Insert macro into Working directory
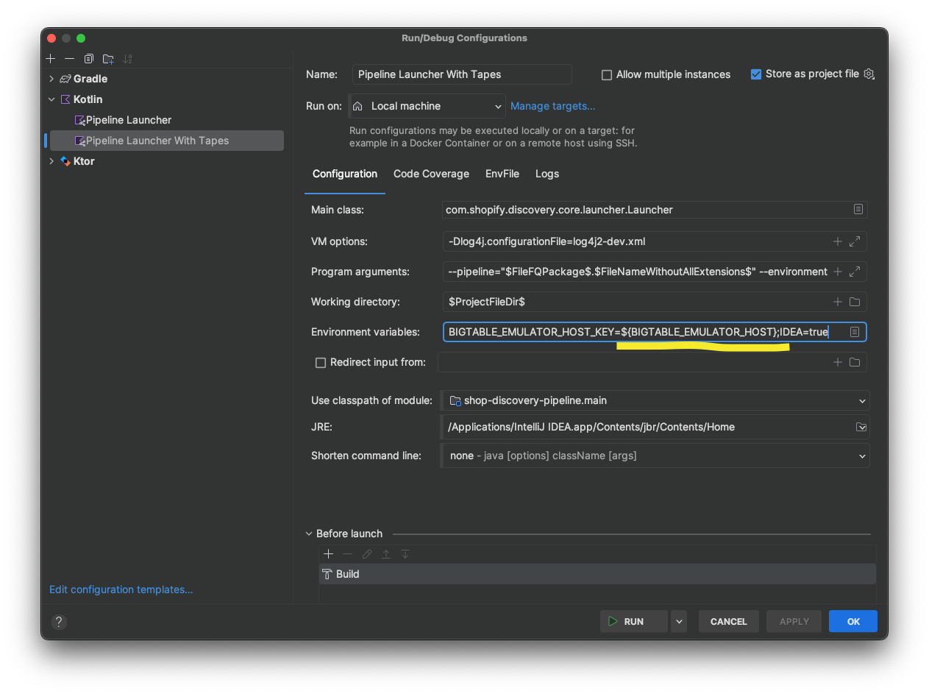Image resolution: width=929 pixels, height=694 pixels. (837, 302)
